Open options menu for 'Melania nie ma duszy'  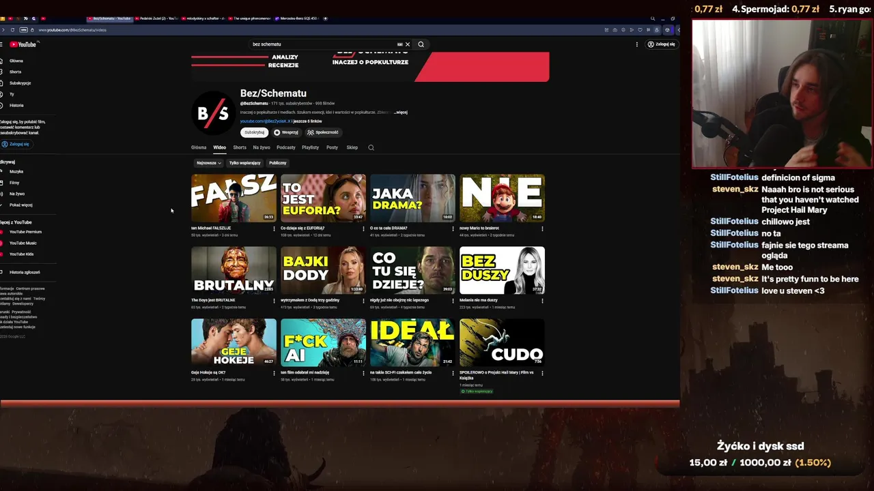(x=542, y=301)
